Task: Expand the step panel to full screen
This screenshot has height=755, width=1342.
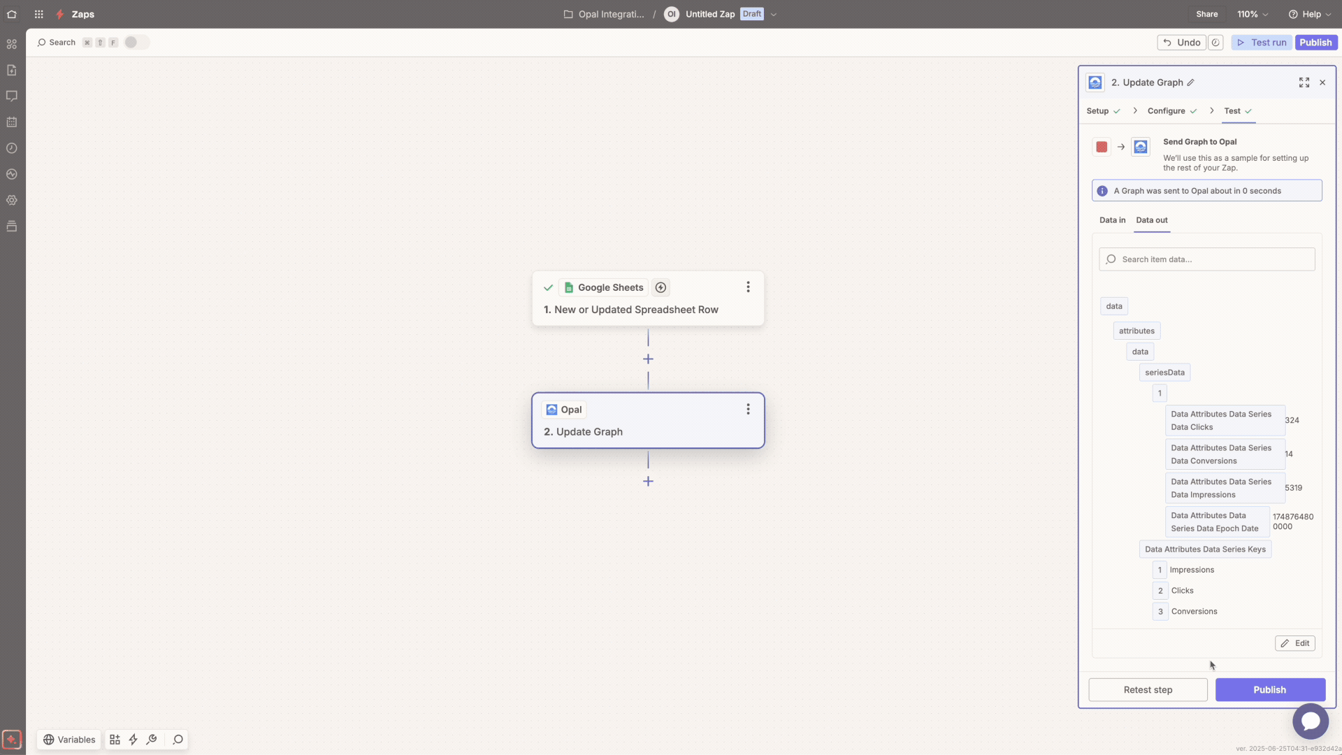Action: pyautogui.click(x=1304, y=82)
